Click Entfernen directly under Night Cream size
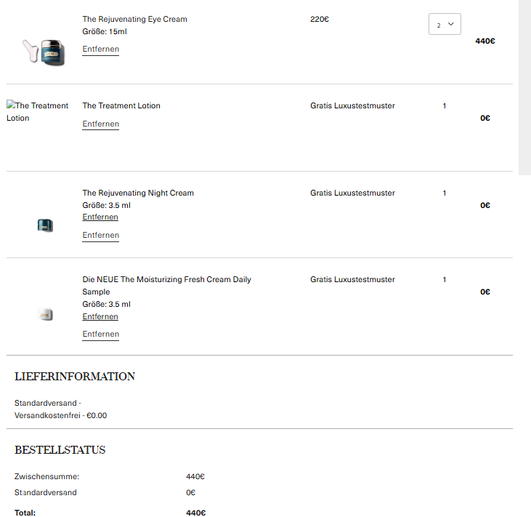The image size is (531, 517). 100,217
